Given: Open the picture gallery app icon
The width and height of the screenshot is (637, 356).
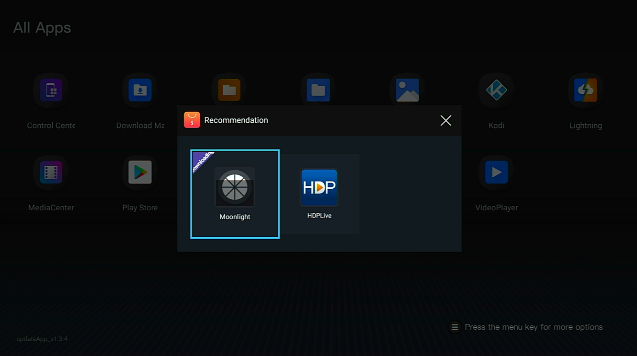Looking at the screenshot, I should [x=407, y=90].
